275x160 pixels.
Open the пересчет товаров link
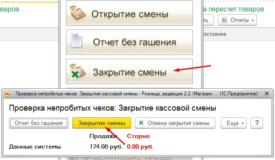pos(234,9)
